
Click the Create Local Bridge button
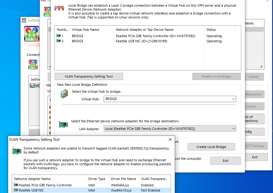point(211,147)
